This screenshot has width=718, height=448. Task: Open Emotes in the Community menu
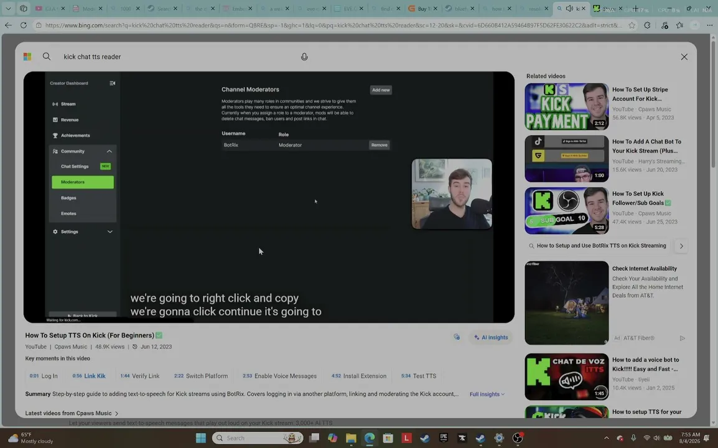(x=68, y=213)
